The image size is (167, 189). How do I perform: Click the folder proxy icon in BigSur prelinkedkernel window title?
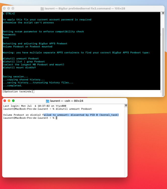click(42, 9)
